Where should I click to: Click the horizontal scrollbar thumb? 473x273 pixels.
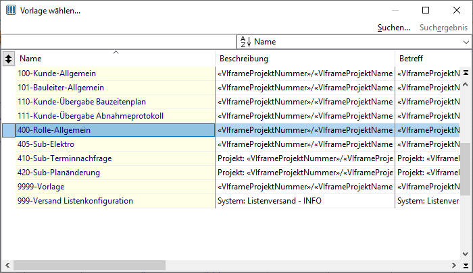[x=89, y=265]
